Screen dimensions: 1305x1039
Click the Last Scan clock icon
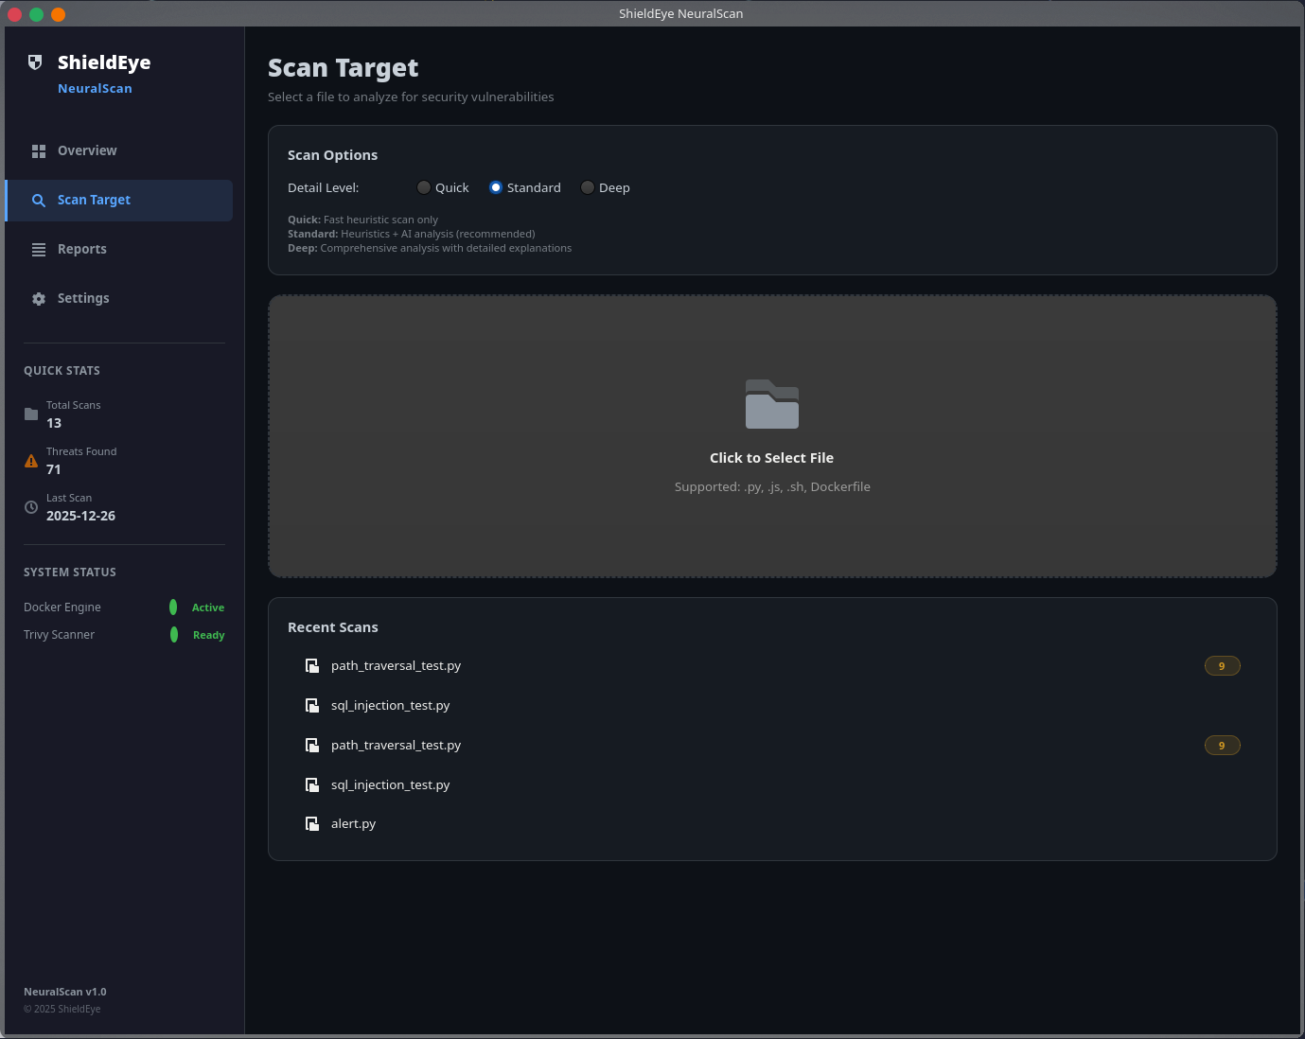pyautogui.click(x=31, y=507)
